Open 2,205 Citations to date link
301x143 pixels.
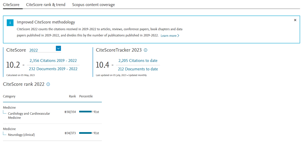pos(138,61)
